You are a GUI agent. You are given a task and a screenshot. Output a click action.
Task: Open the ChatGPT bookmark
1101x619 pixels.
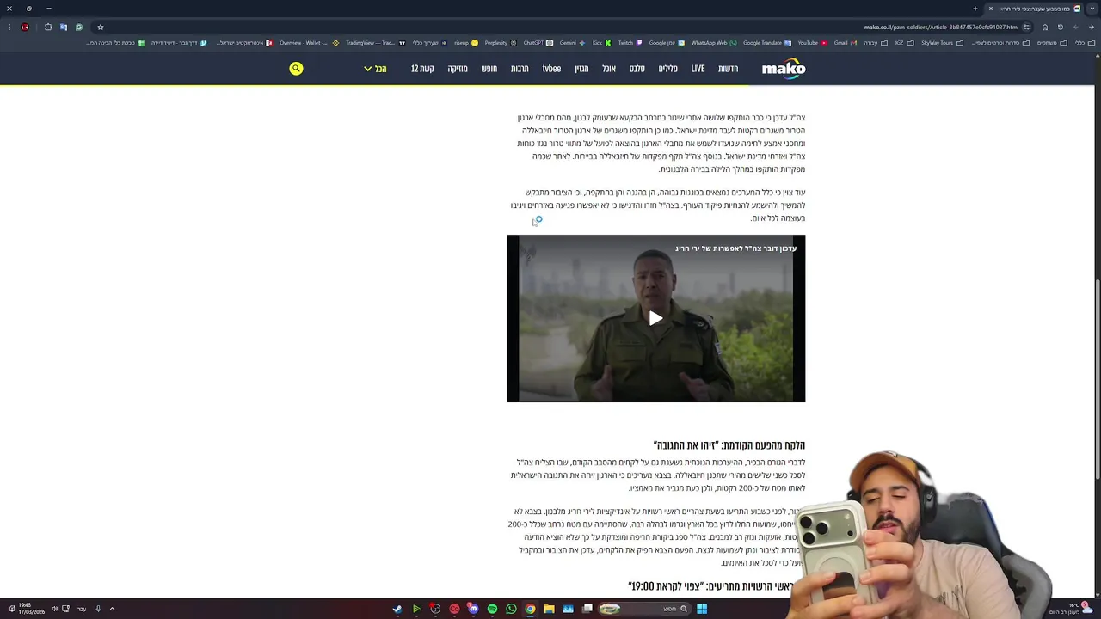click(x=538, y=42)
